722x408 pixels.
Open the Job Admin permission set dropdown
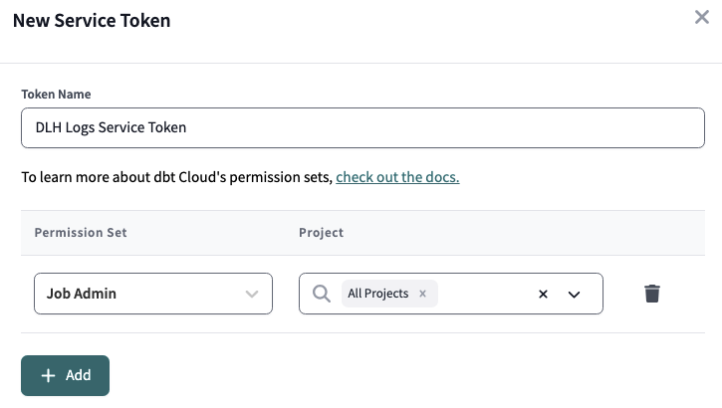[x=152, y=294]
